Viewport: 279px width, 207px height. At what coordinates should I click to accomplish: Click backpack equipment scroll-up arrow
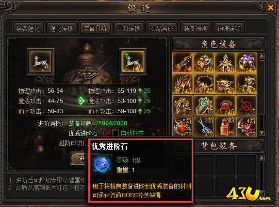(262, 158)
